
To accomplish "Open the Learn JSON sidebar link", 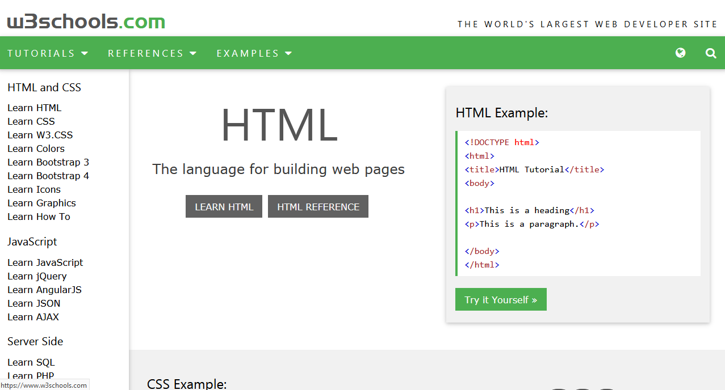I will pyautogui.click(x=33, y=303).
